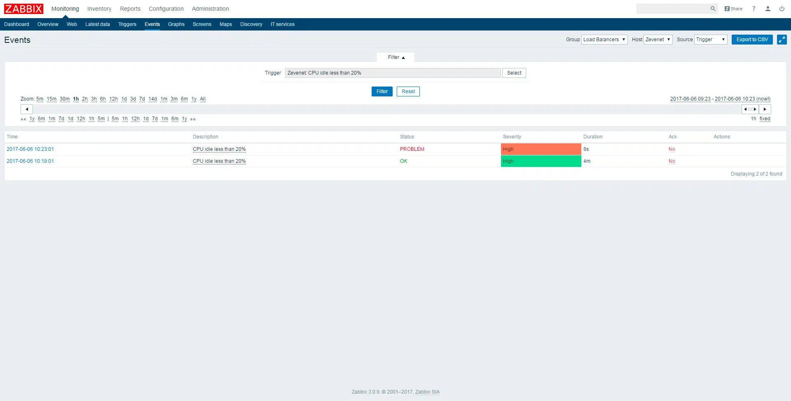Open the user profile icon
The width and height of the screenshot is (791, 401).
pyautogui.click(x=768, y=9)
